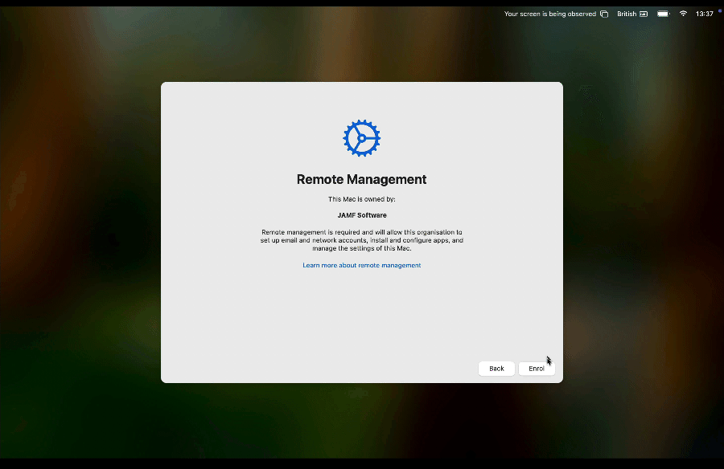Open the British input source menu

[x=627, y=14]
